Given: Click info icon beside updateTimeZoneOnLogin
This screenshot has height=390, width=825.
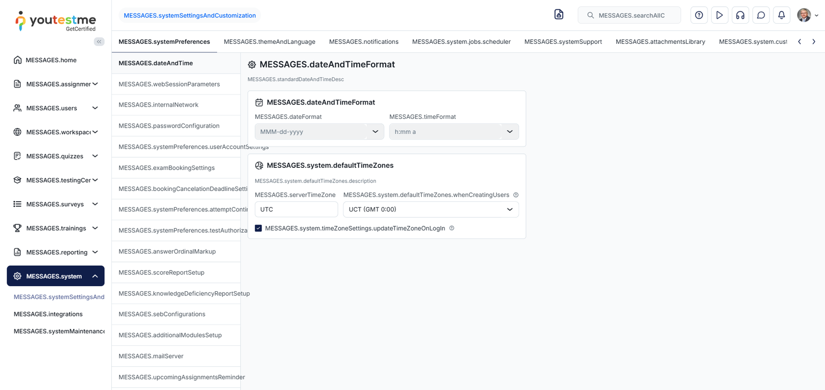Looking at the screenshot, I should coord(452,228).
